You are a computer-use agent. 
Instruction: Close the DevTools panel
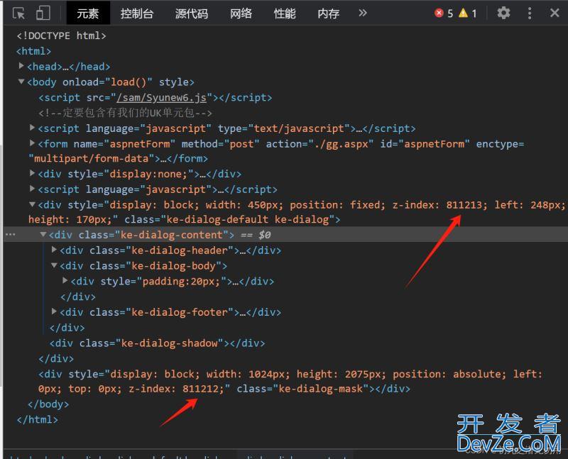pos(555,13)
